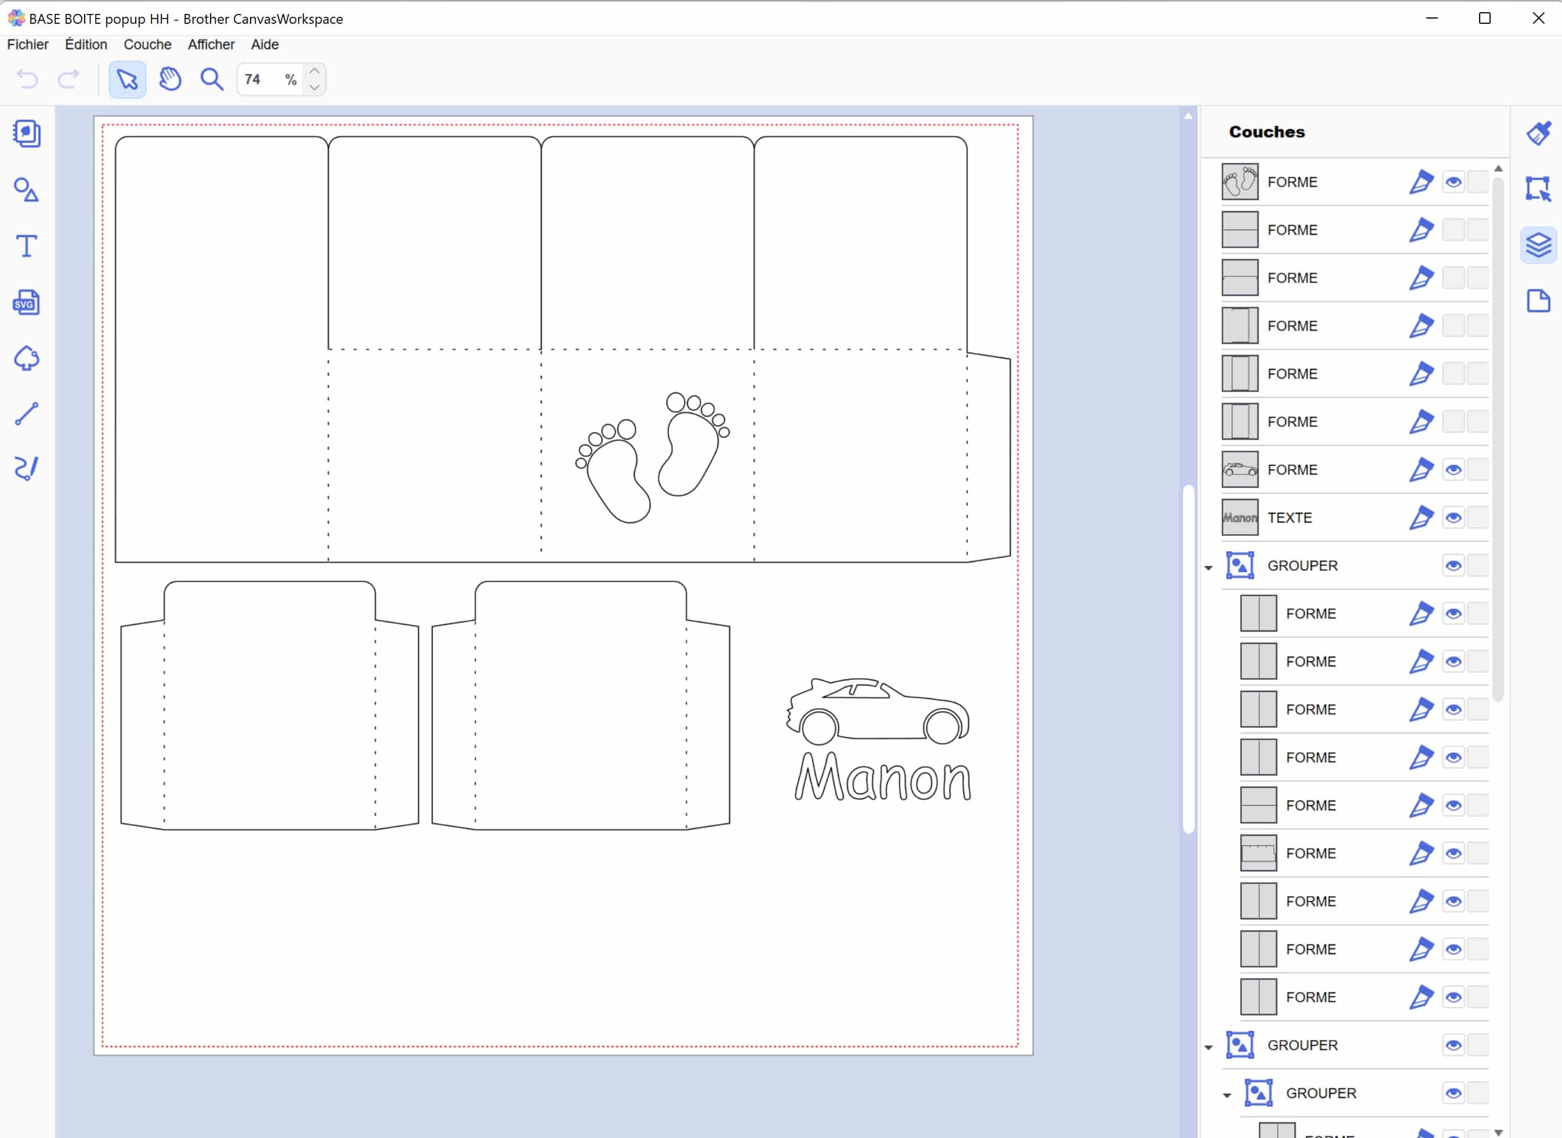Hide the baby feet FORME layer
Viewport: 1562px width, 1138px height.
pyautogui.click(x=1453, y=183)
